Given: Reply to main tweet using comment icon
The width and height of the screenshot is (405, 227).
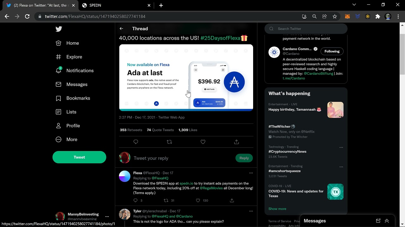Looking at the screenshot, I should 136,142.
